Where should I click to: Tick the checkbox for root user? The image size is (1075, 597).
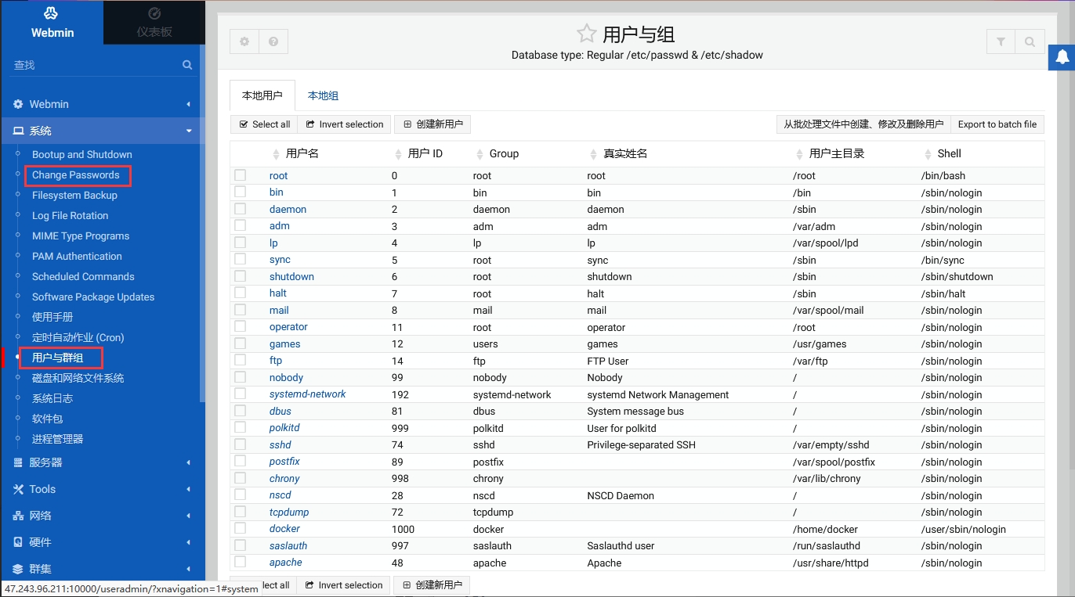241,175
